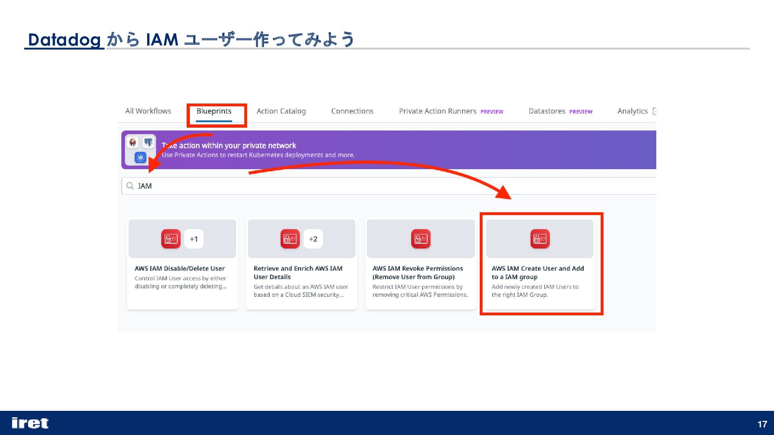Screen dimensions: 774x435
Task: Focus the blueprint search field containing IAM
Action: pos(389,186)
